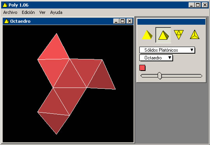Switch to the flat net view icon
The height and width of the screenshot is (145, 210).
click(179, 35)
